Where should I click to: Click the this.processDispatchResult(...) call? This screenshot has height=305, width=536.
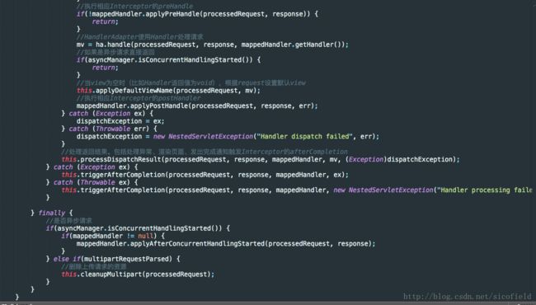tap(261, 159)
